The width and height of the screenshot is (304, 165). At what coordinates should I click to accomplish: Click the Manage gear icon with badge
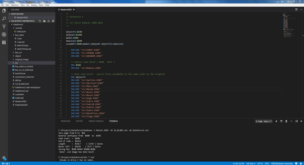[4, 158]
